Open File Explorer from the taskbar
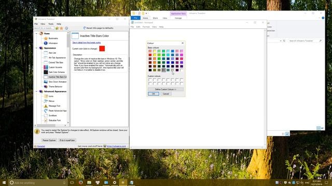The width and height of the screenshot is (332, 186). tap(89, 182)
